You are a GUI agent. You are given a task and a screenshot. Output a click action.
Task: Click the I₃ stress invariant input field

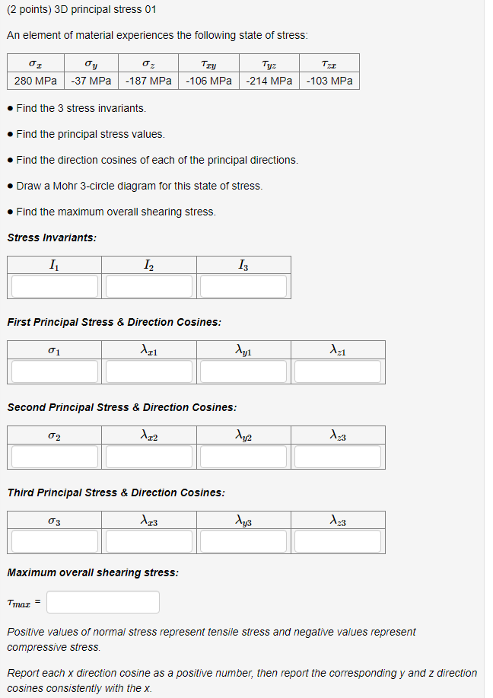243,285
